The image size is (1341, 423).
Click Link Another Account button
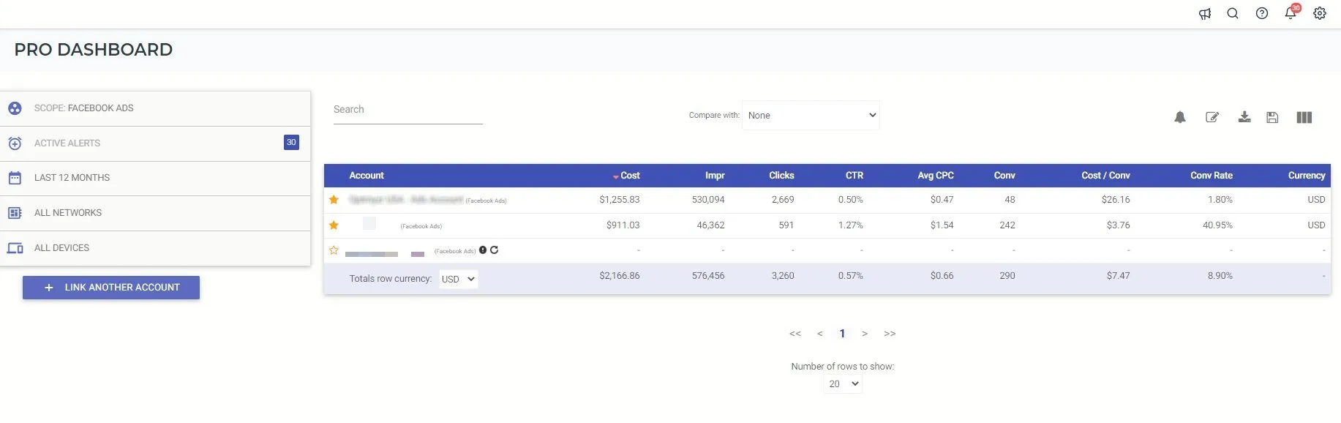(x=111, y=288)
